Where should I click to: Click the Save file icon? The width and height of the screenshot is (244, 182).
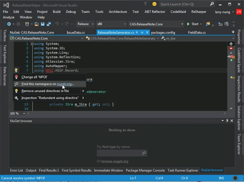(x=43, y=24)
